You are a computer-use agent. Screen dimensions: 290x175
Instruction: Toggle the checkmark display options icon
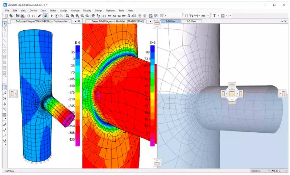156,16
